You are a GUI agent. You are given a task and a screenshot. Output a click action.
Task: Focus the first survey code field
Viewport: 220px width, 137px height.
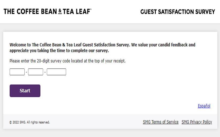[17, 72]
